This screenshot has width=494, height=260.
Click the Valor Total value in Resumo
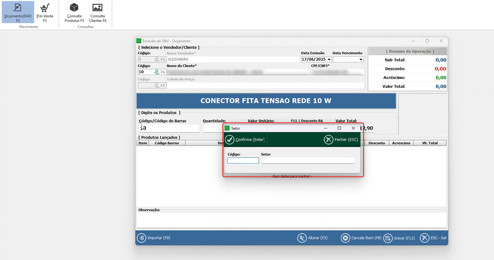coord(441,87)
